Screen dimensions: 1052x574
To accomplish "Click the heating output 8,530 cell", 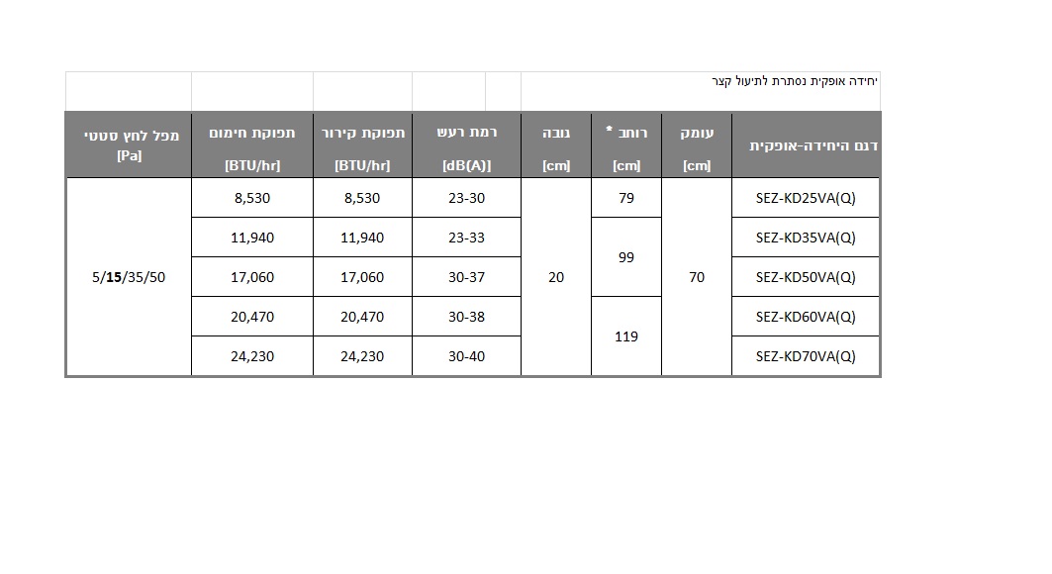I will point(252,198).
